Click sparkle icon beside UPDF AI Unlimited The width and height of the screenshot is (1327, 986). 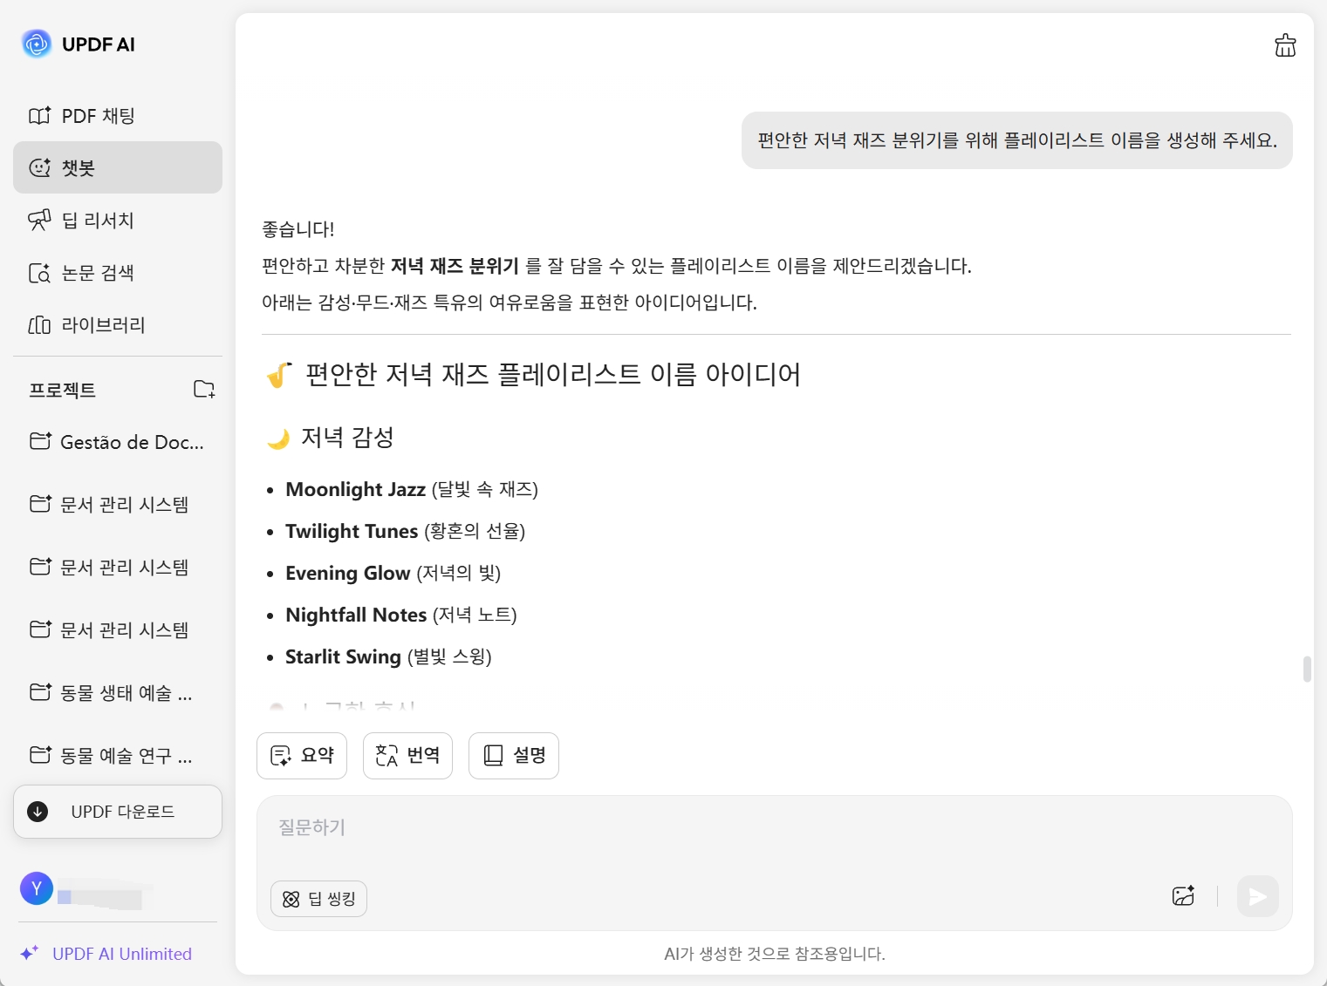point(30,953)
